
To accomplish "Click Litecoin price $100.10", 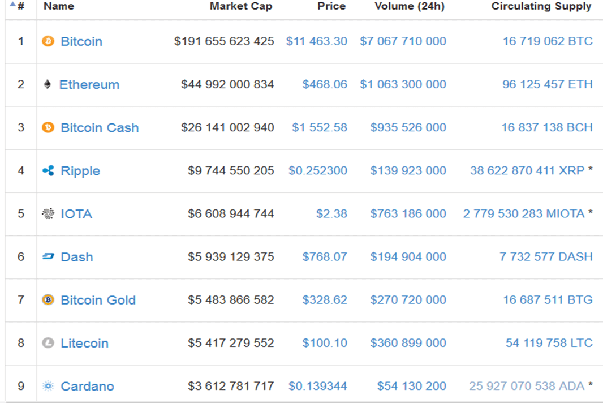I will [325, 343].
